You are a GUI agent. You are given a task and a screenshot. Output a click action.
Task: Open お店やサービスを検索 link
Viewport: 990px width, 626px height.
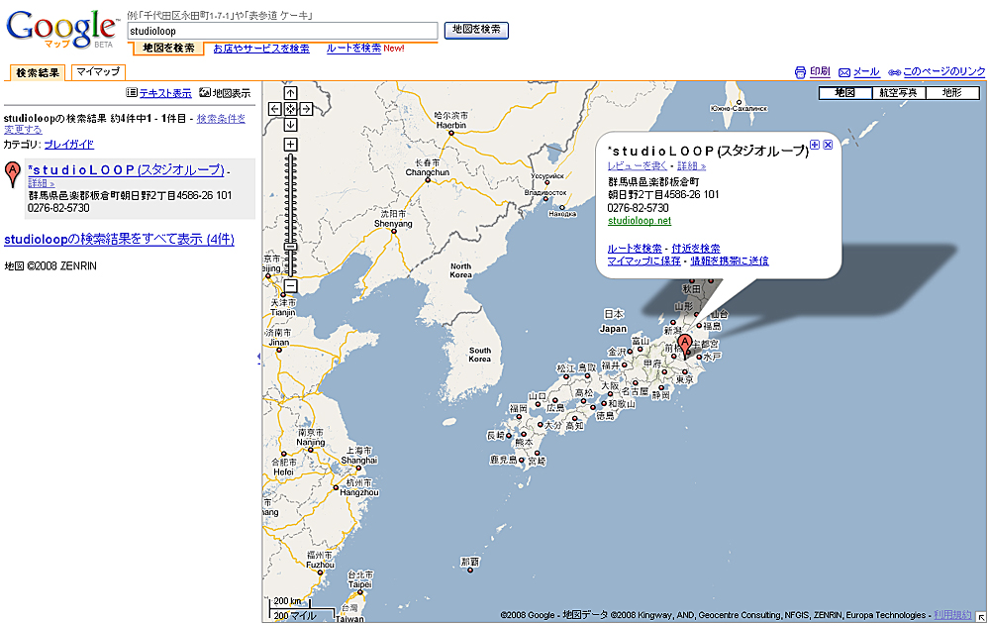coord(261,48)
